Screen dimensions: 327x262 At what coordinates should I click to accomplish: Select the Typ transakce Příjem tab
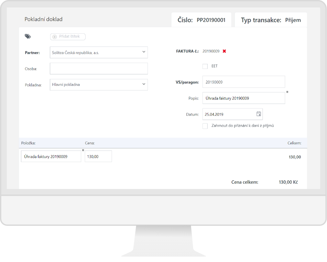click(x=271, y=20)
